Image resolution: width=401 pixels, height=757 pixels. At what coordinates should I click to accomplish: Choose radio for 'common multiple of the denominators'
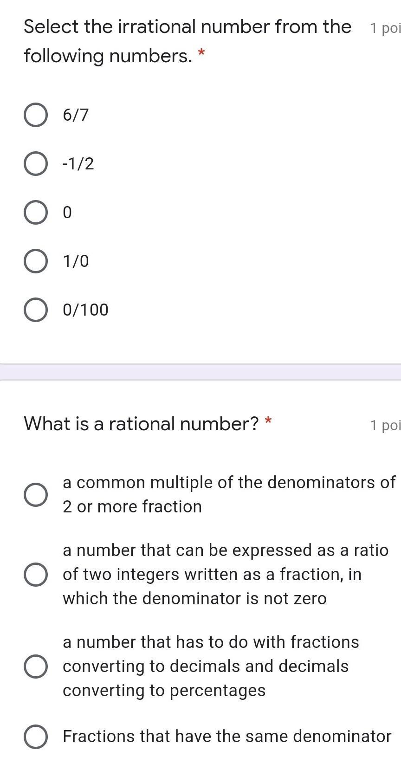(35, 494)
